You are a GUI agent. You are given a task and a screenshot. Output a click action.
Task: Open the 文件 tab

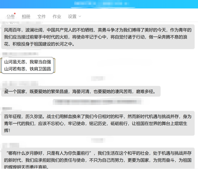coord(41,17)
